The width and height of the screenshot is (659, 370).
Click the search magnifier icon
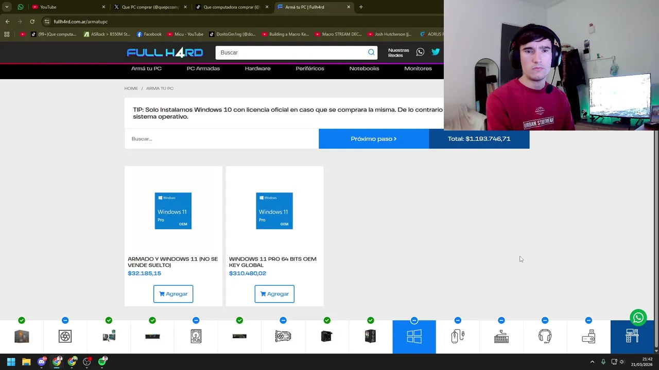coord(371,52)
